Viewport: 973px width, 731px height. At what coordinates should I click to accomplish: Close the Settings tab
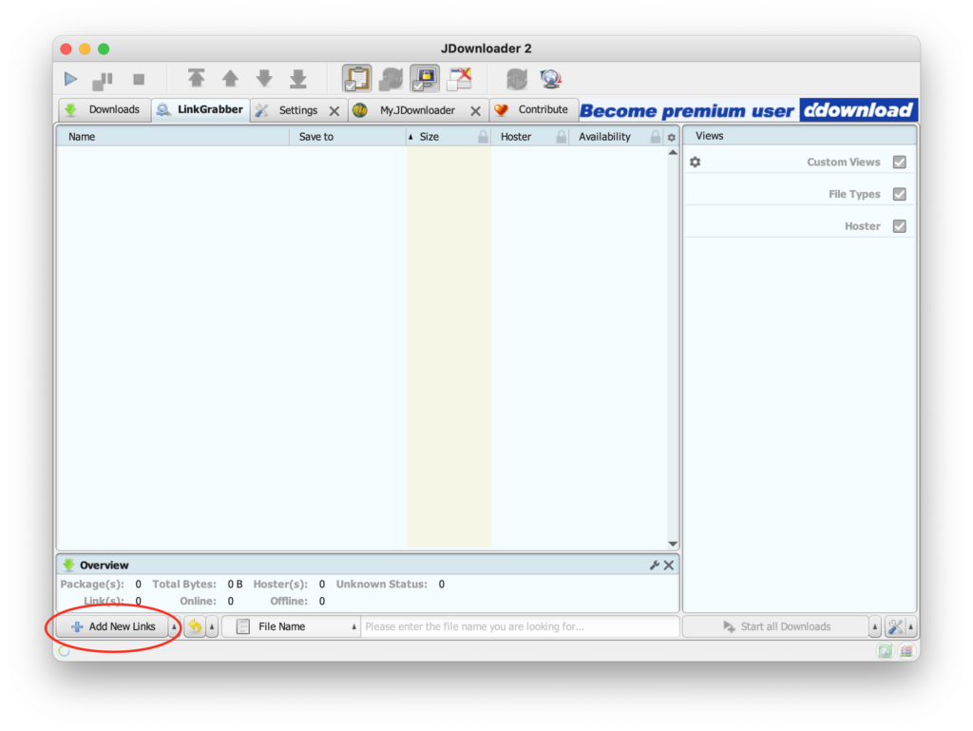click(x=334, y=111)
